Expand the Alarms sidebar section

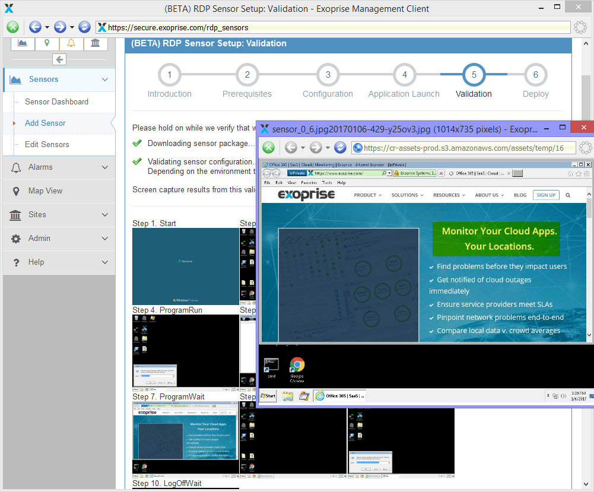pos(59,167)
